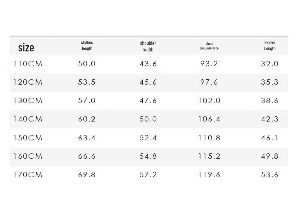The width and height of the screenshot is (298, 208).
Task: Click the 140CM size row label
Action: 28,119
